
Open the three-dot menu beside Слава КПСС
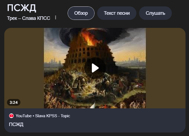[x=56, y=18]
